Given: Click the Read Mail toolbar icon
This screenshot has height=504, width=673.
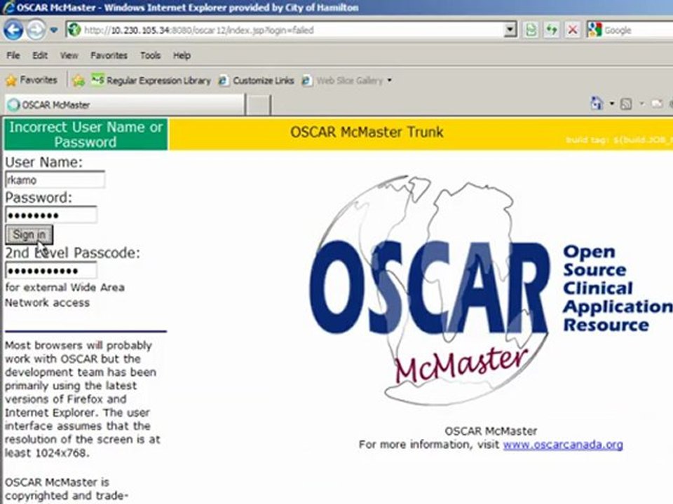Looking at the screenshot, I should pyautogui.click(x=657, y=104).
